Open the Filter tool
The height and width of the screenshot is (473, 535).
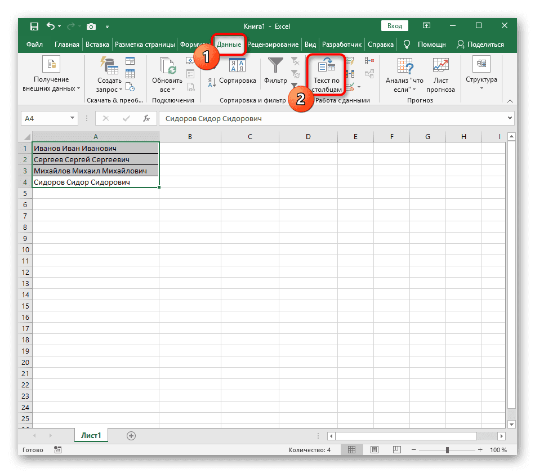point(275,72)
